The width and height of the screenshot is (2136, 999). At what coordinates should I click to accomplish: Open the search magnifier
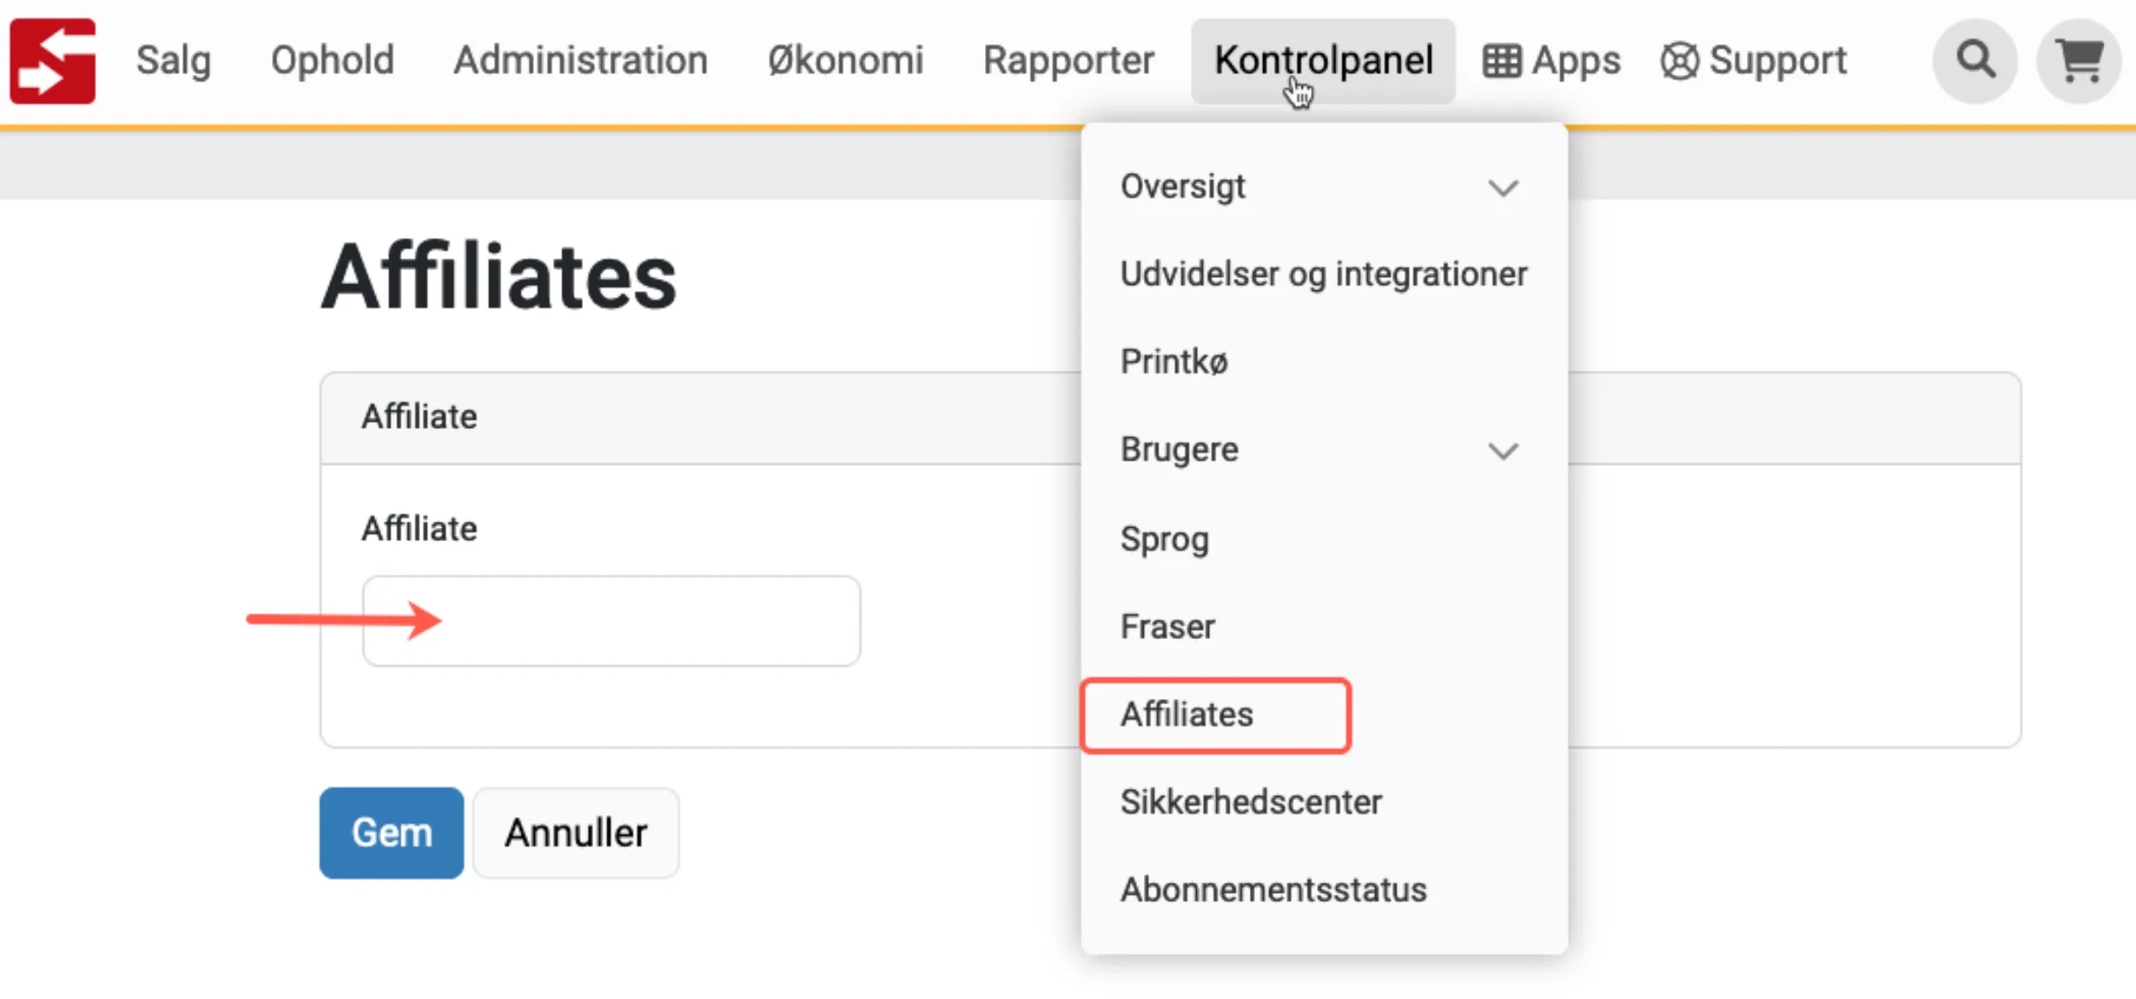1974,60
